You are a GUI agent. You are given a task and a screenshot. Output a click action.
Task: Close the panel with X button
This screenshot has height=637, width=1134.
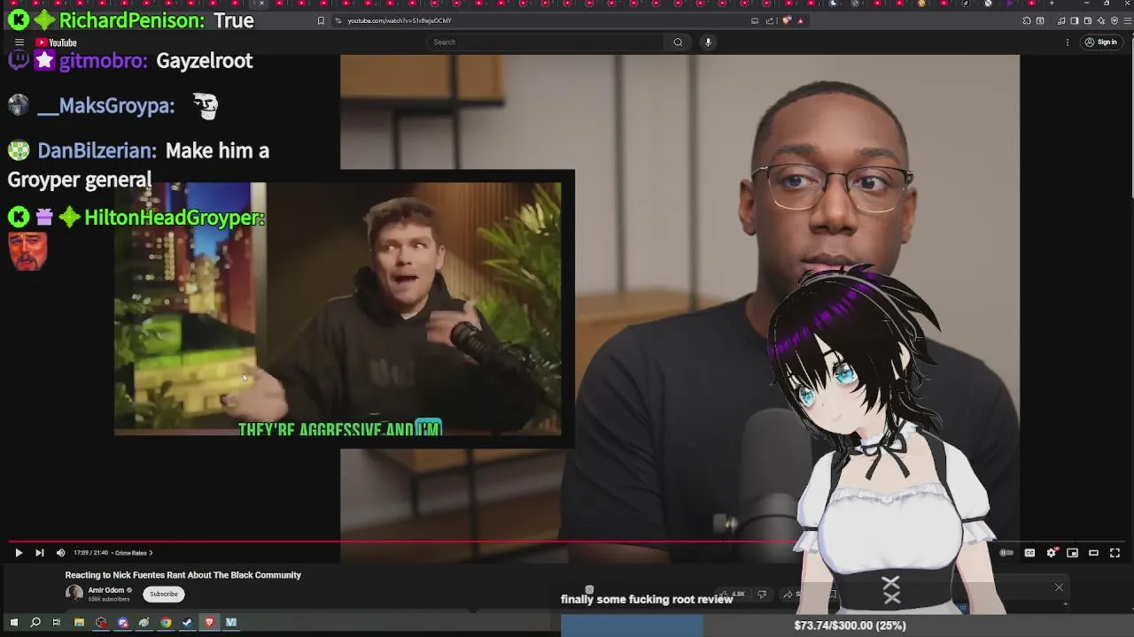click(x=1059, y=587)
